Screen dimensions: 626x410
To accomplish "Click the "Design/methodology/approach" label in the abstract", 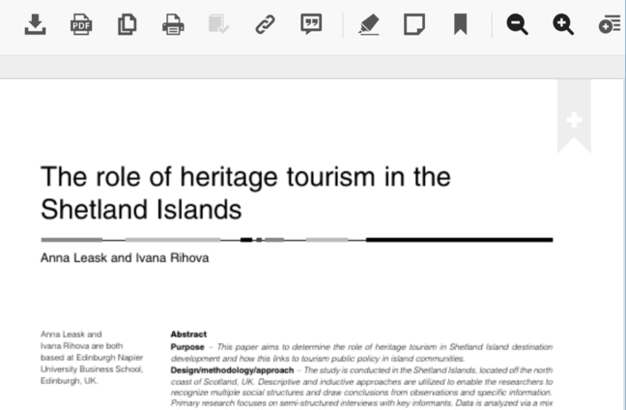I will point(234,370).
